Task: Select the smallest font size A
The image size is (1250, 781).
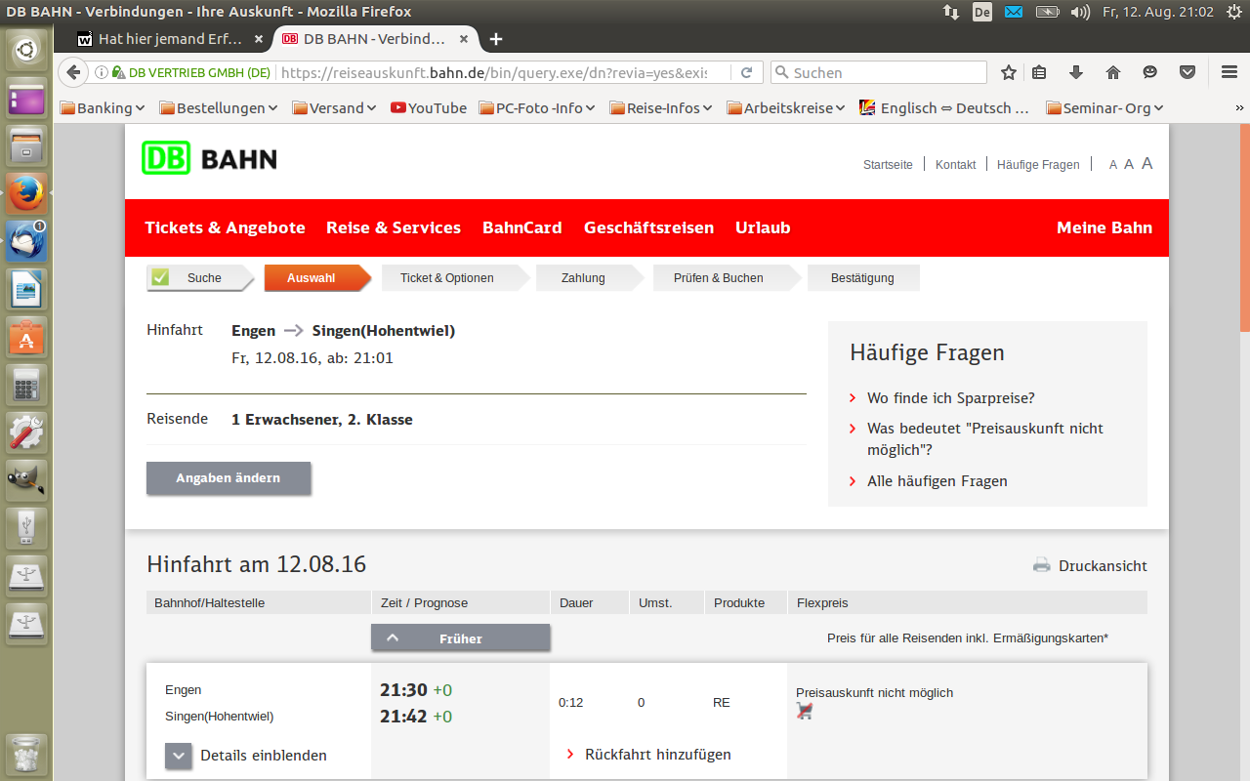Action: [1113, 165]
